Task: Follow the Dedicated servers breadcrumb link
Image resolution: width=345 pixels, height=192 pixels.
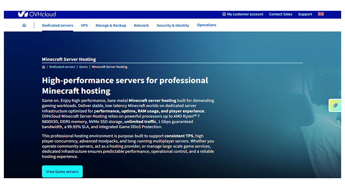Action: (x=62, y=67)
